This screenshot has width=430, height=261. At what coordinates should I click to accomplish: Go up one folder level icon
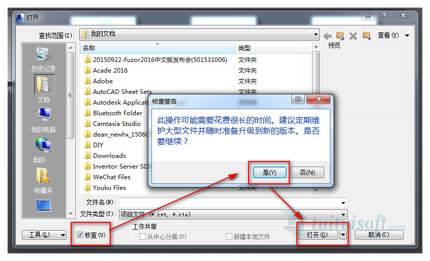[x=341, y=36]
